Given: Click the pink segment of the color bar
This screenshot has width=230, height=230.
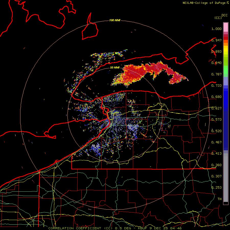Looking at the screenshot, I should pyautogui.click(x=226, y=27).
